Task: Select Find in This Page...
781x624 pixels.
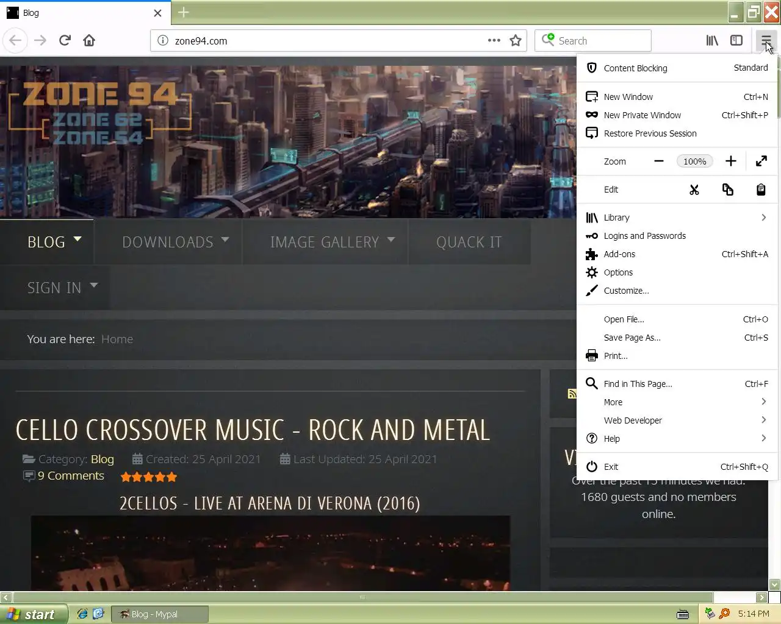Action: (x=677, y=384)
